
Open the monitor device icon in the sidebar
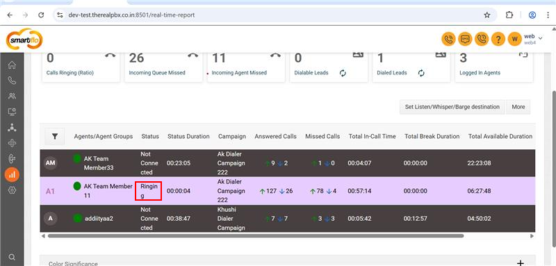(x=12, y=112)
